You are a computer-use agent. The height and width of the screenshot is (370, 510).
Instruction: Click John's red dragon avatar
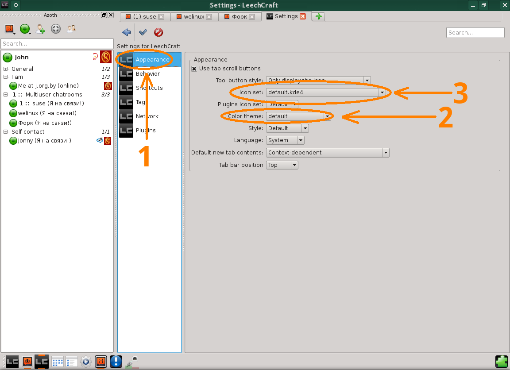106,57
